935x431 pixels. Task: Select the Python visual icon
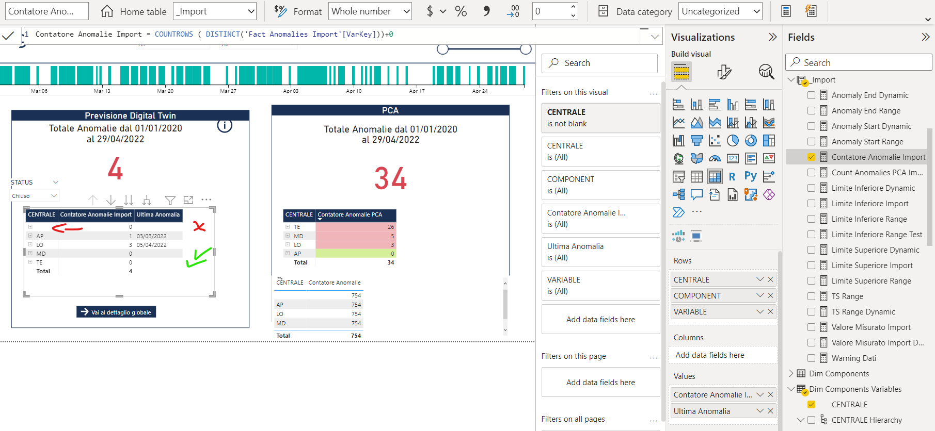click(x=751, y=177)
